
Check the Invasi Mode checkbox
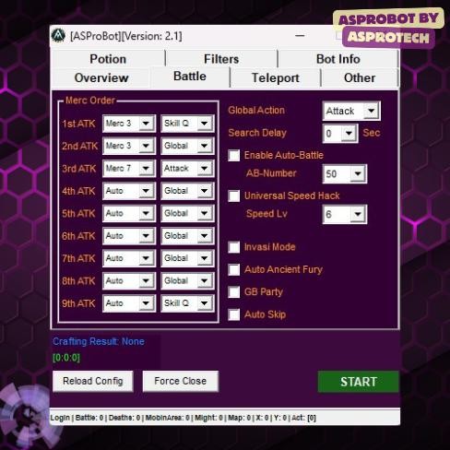(234, 247)
